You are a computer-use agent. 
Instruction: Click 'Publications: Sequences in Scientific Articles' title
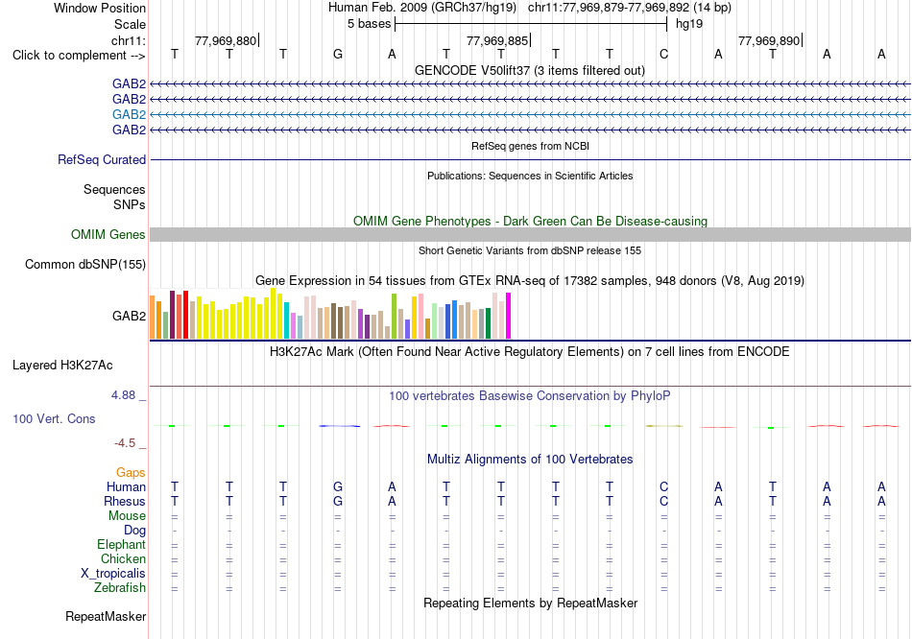tap(530, 177)
